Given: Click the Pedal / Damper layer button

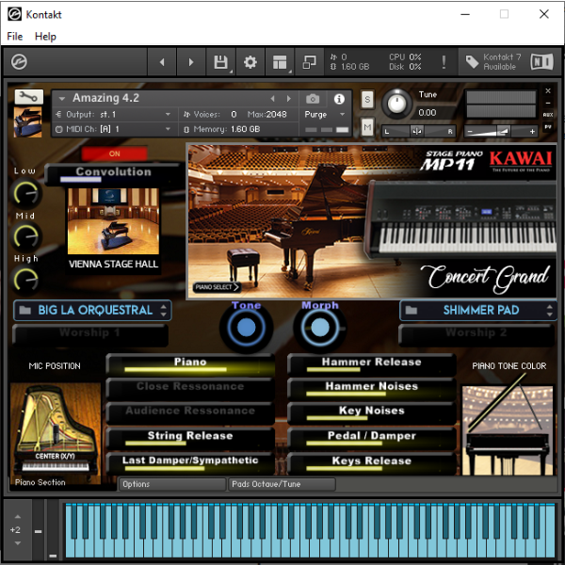Looking at the screenshot, I should 372,438.
